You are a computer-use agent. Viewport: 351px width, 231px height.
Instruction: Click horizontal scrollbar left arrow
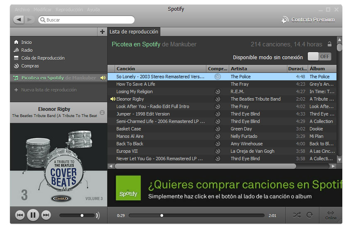[x=110, y=166]
